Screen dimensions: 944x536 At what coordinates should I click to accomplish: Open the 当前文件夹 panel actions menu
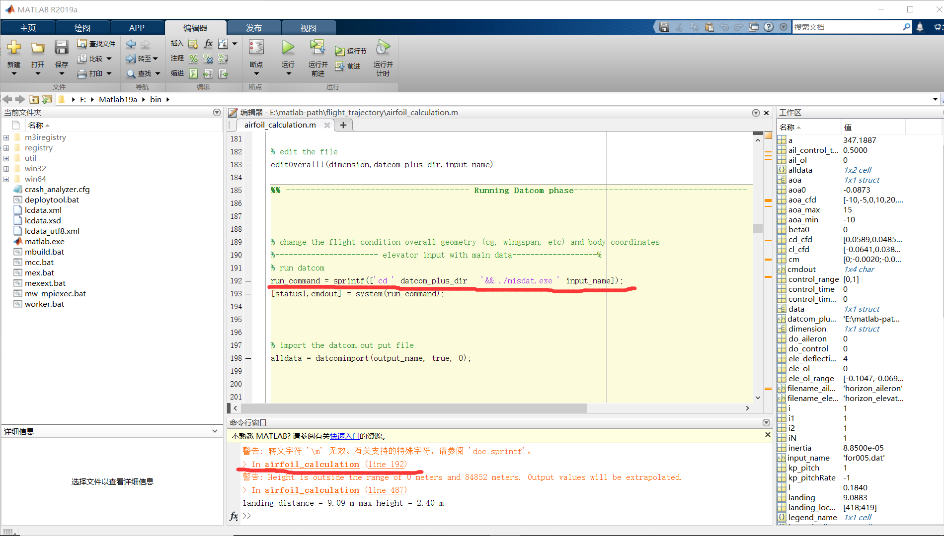coord(217,113)
